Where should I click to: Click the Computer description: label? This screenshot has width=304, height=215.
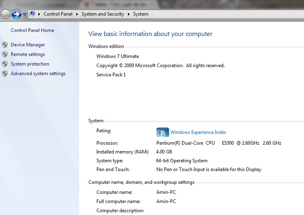(x=120, y=211)
